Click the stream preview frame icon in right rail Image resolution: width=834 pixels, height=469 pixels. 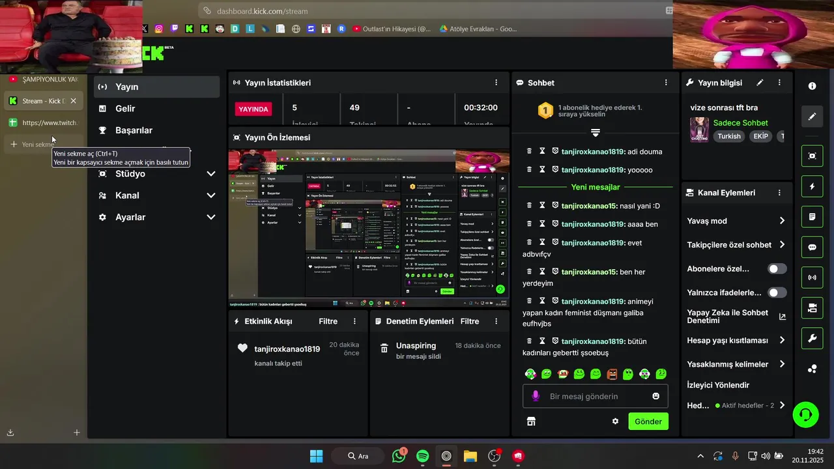point(812,156)
